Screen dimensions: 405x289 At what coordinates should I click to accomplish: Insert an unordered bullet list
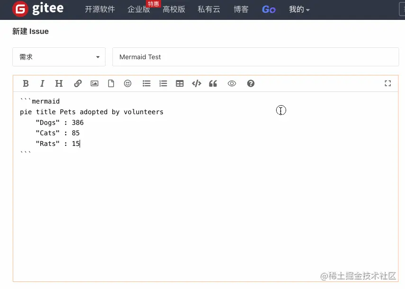(x=146, y=83)
